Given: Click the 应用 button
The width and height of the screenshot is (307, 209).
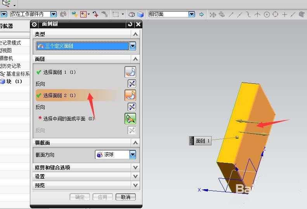Looking at the screenshot, I should pos(102,197).
